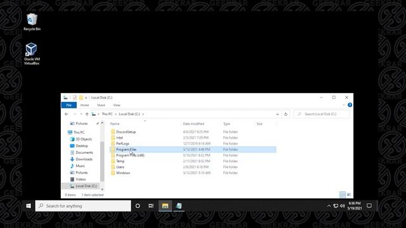Click the New Folder quick access icon
Image resolution: width=406 pixels, height=228 pixels.
pos(81,98)
